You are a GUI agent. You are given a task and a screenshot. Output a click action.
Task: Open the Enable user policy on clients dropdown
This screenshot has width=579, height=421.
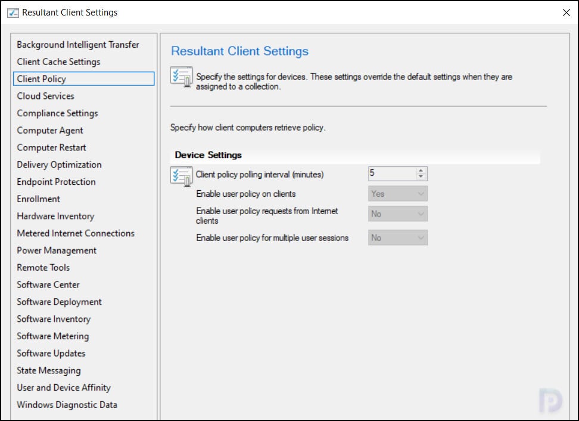398,194
